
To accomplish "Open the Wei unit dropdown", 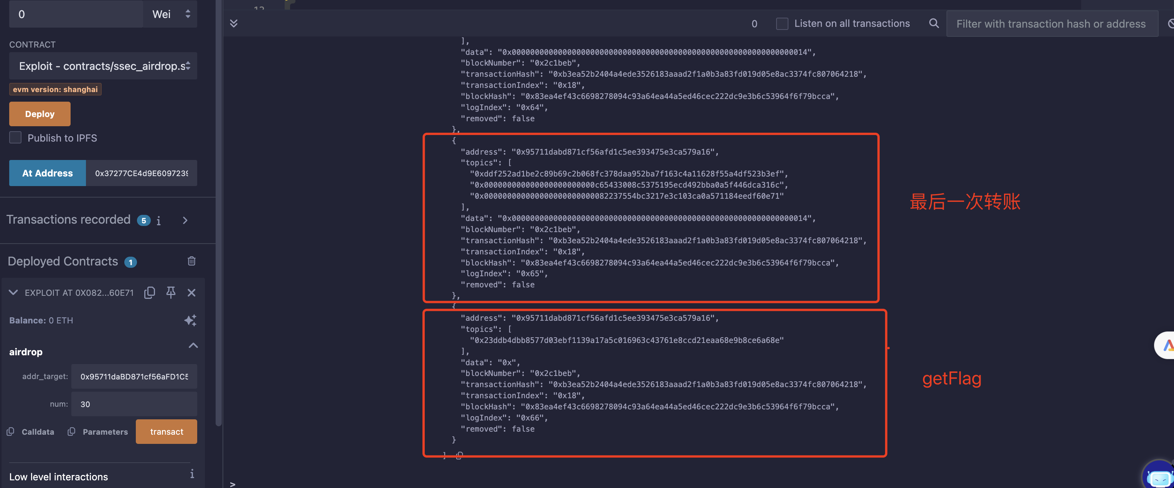I will (x=171, y=14).
